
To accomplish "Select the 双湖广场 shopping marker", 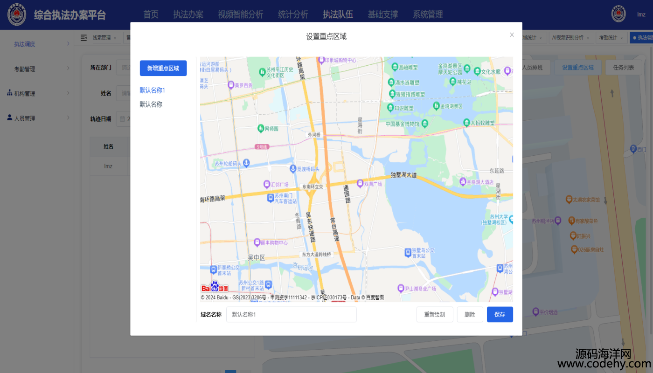I will coord(360,183).
